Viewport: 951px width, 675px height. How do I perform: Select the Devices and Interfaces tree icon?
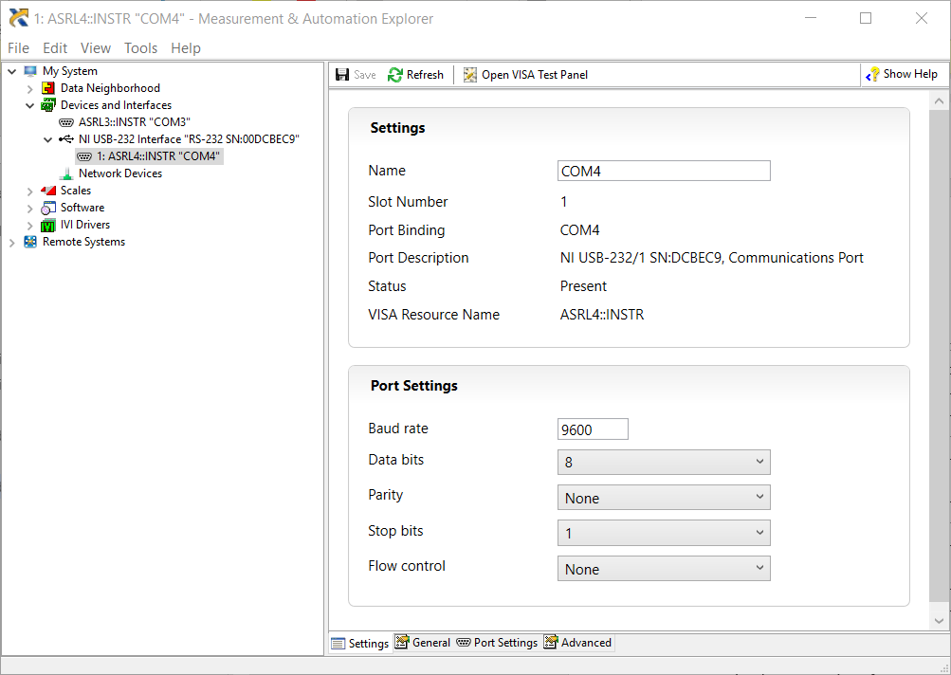[x=47, y=104]
